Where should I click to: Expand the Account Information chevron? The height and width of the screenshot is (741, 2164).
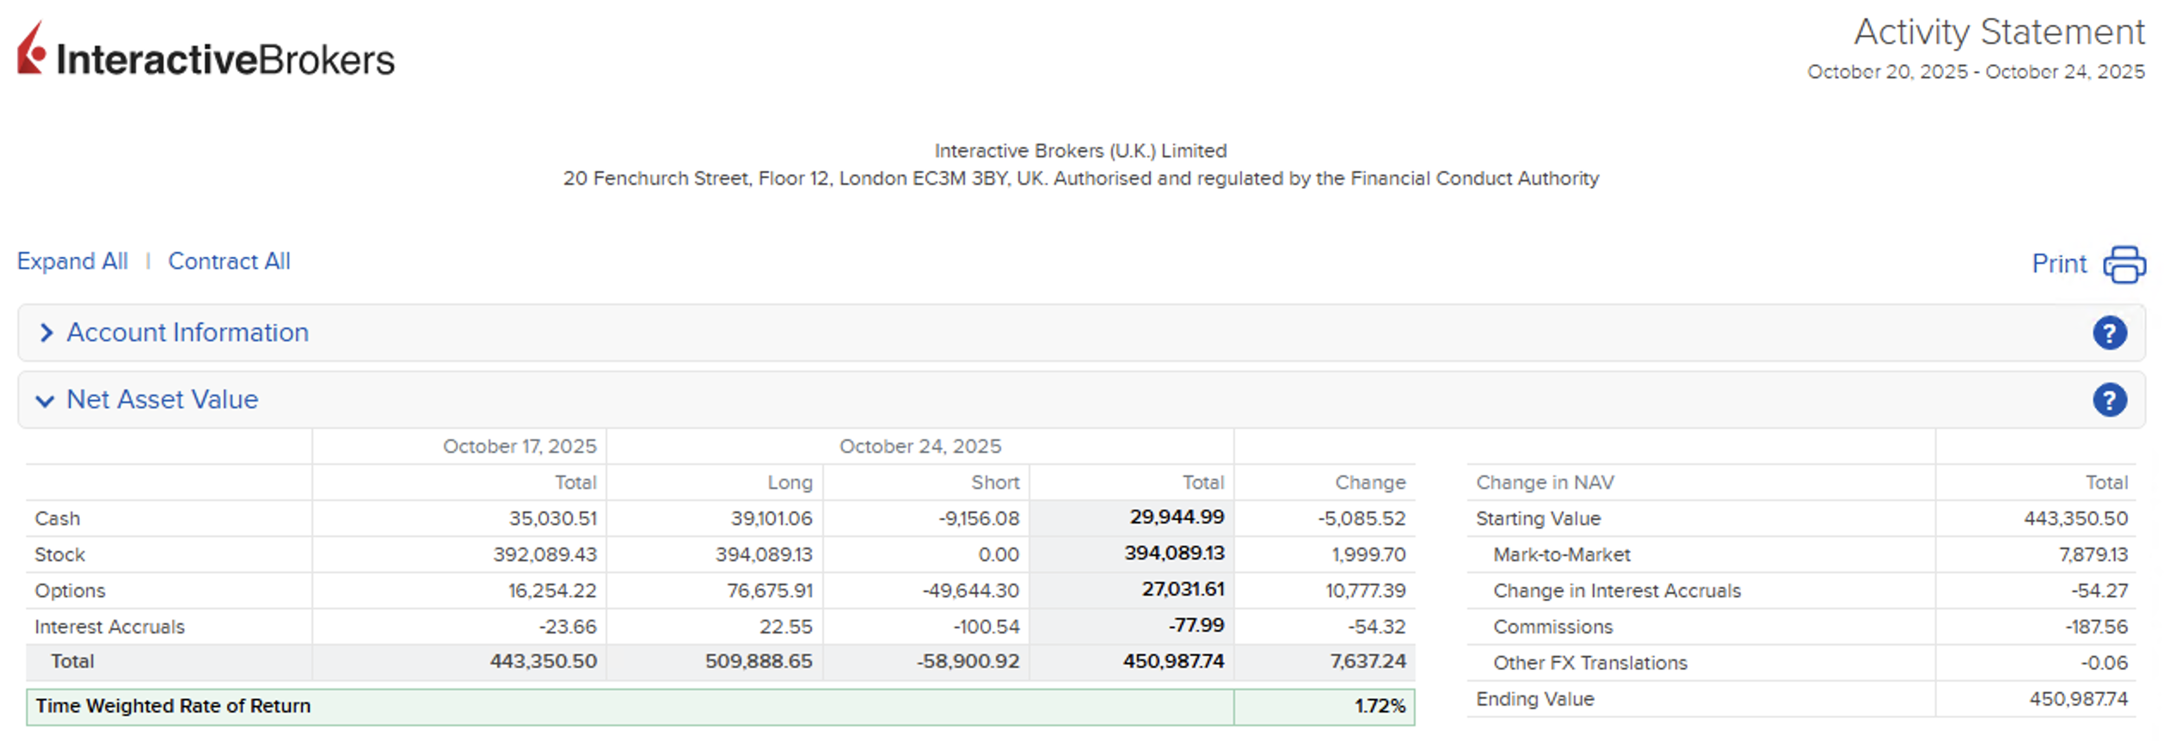46,333
